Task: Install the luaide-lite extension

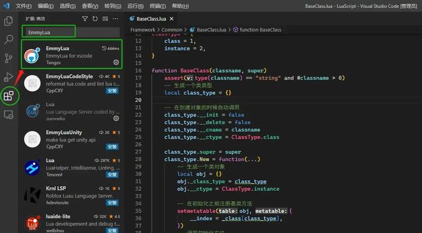Action: [112, 231]
